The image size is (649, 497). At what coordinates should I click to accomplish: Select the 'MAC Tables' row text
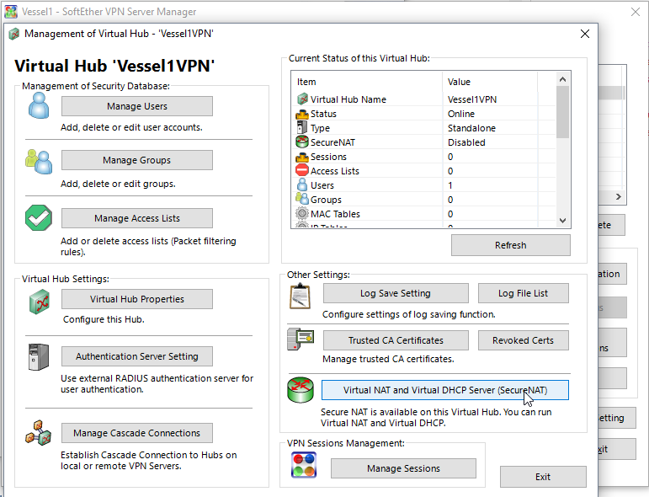[x=335, y=214]
